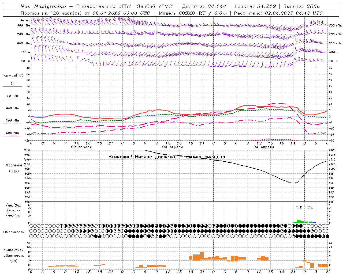Select the text Предоставлено ФГБУ "ЗапСиб УГМС"
Viewport: 343px width, 274px height.
pos(126,6)
